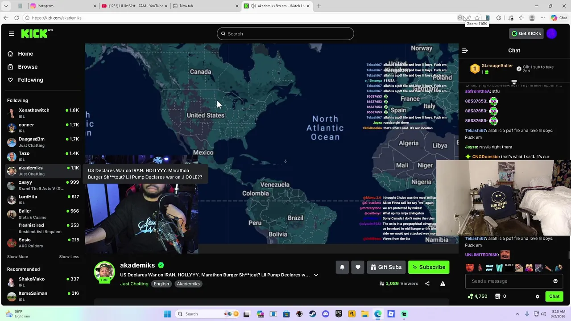The image size is (571, 321).
Task: Open File Explorer from the taskbar
Action: click(x=365, y=314)
